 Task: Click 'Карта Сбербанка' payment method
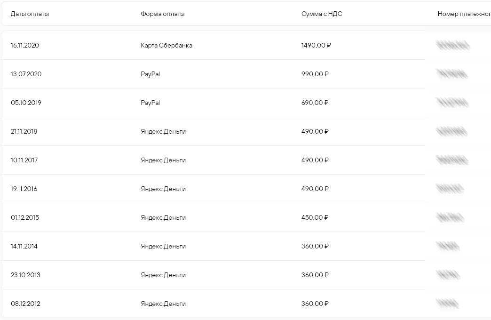[x=166, y=46]
